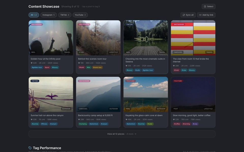This screenshot has width=244, height=152.
Task: Click #hotel tag on room tour post
Action: [x=82, y=67]
